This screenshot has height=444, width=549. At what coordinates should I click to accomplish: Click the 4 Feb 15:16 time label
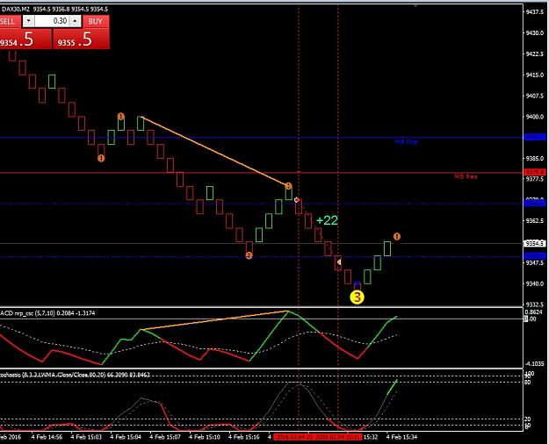pos(244,437)
